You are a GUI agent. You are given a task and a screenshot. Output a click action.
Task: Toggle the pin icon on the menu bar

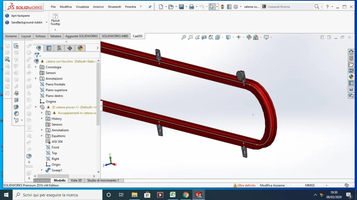[x=150, y=7]
